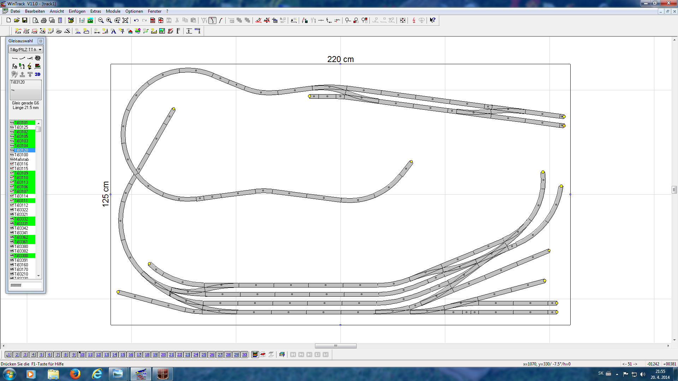Open the Einfügen menu
This screenshot has width=678, height=381.
pos(77,11)
